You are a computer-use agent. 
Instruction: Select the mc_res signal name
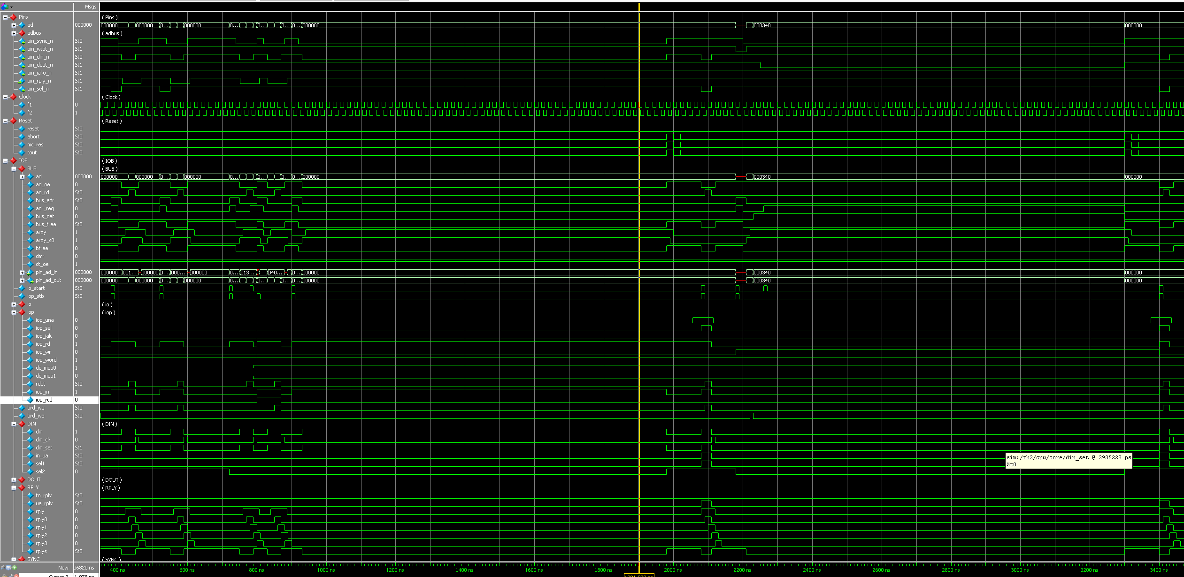pos(35,145)
